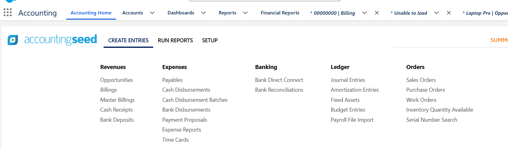This screenshot has width=508, height=149.
Task: Close the 00000000 | Billing tab
Action: coord(377,13)
